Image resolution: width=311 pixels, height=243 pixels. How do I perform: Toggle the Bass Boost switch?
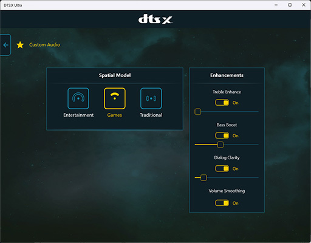(222, 135)
